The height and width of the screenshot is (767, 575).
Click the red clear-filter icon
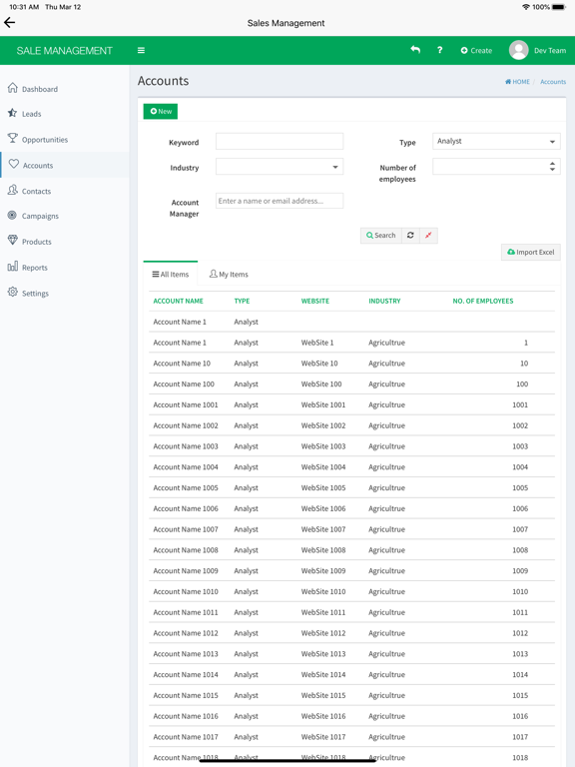point(428,236)
